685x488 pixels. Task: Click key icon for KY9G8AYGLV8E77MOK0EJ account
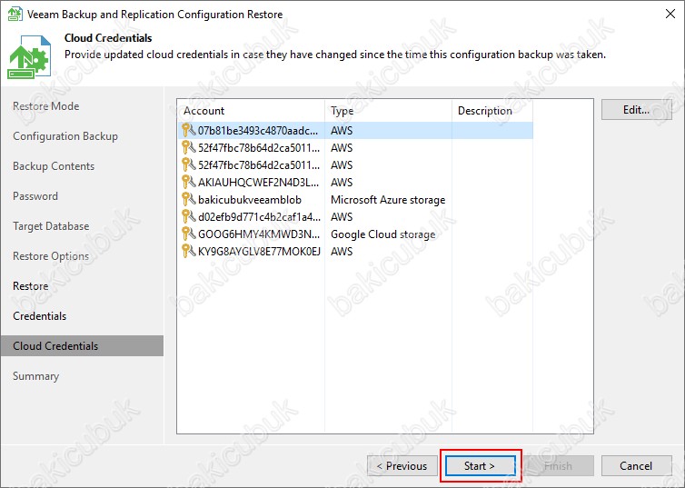[x=189, y=252]
